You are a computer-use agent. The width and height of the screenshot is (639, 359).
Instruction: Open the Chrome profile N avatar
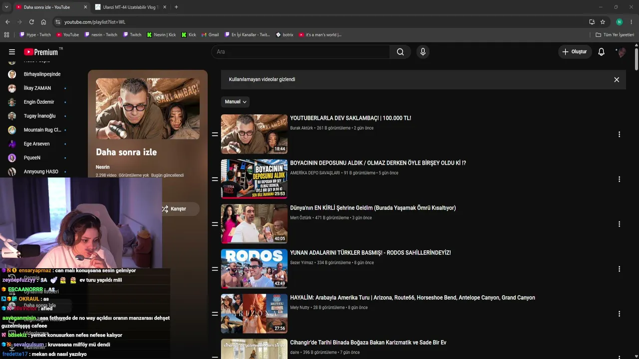coord(619,22)
